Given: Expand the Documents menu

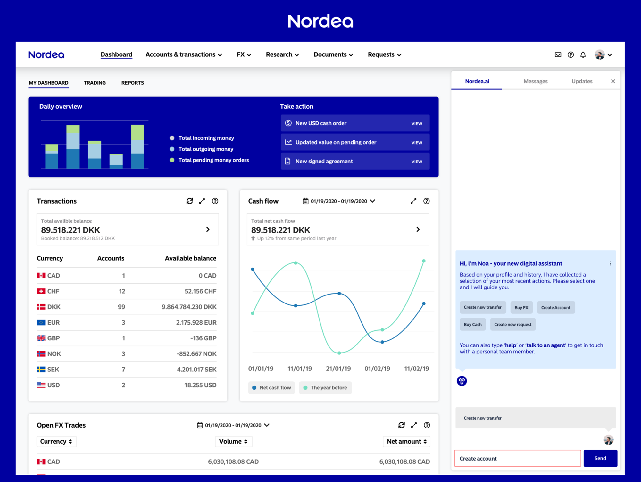Looking at the screenshot, I should pos(333,55).
